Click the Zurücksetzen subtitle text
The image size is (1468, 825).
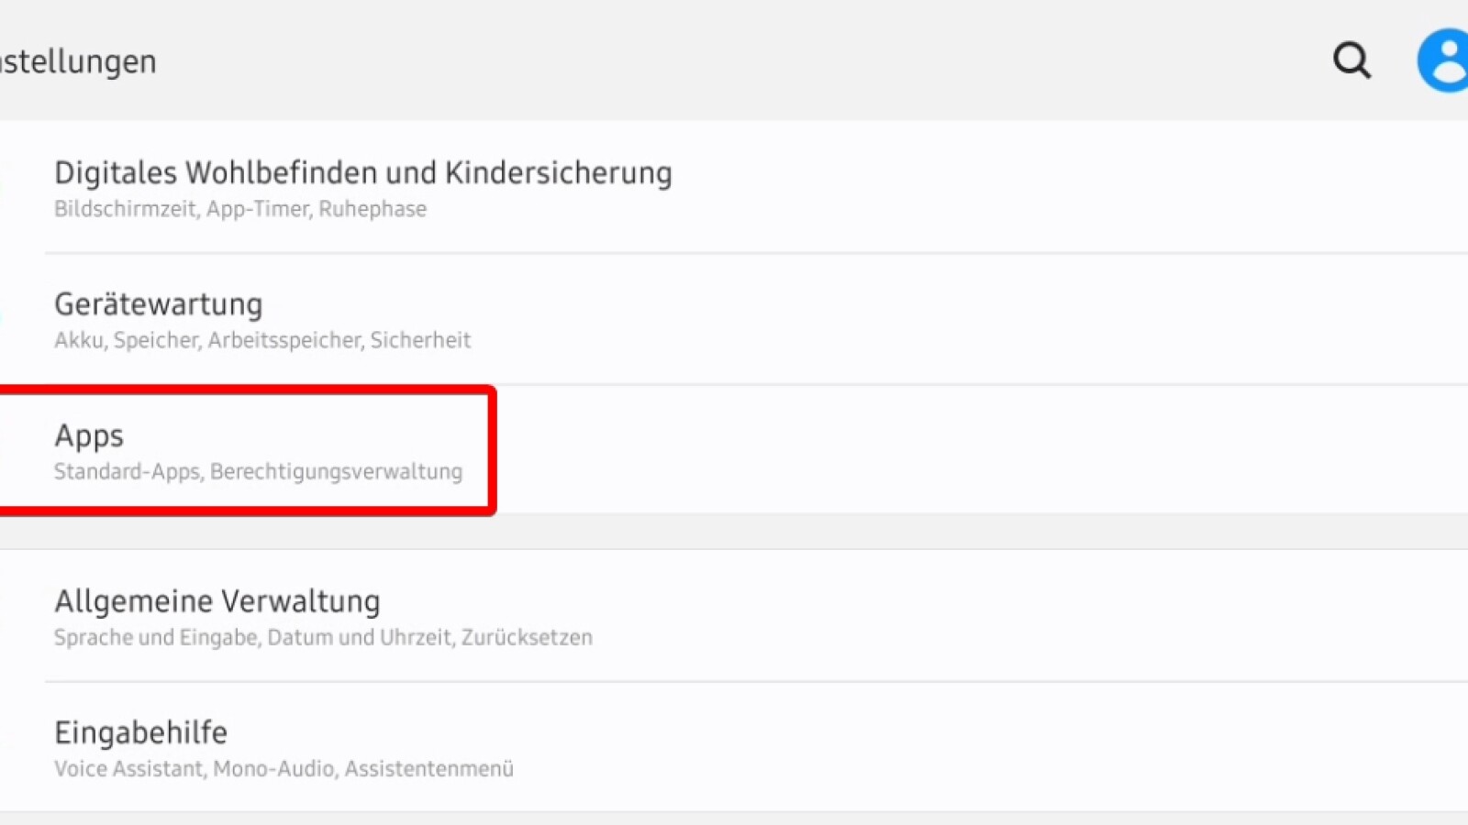click(x=527, y=637)
